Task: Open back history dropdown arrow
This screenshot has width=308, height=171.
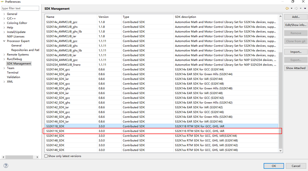Action: [x=291, y=8]
